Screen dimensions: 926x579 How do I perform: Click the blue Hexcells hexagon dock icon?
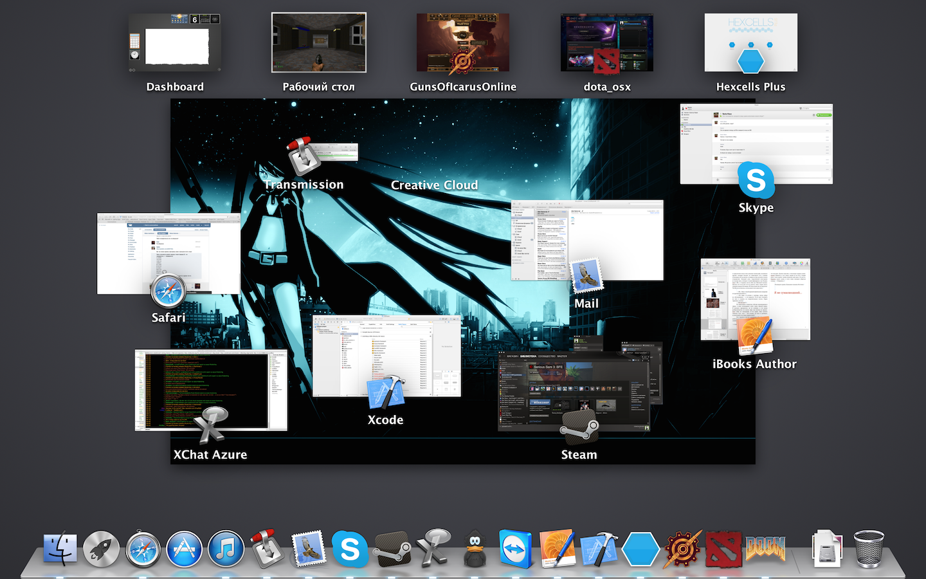pyautogui.click(x=640, y=549)
